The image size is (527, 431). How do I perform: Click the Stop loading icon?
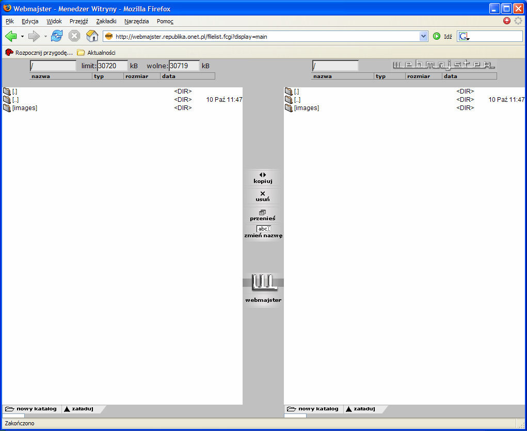pyautogui.click(x=74, y=36)
